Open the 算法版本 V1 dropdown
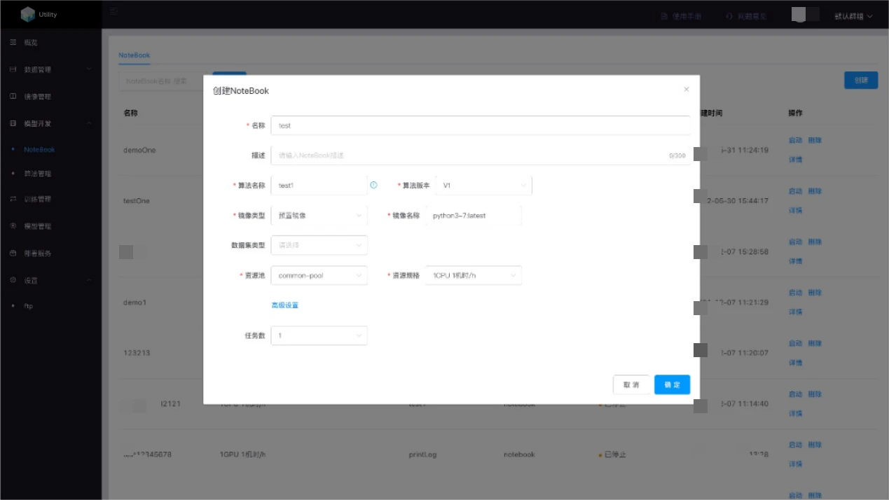 tap(483, 186)
